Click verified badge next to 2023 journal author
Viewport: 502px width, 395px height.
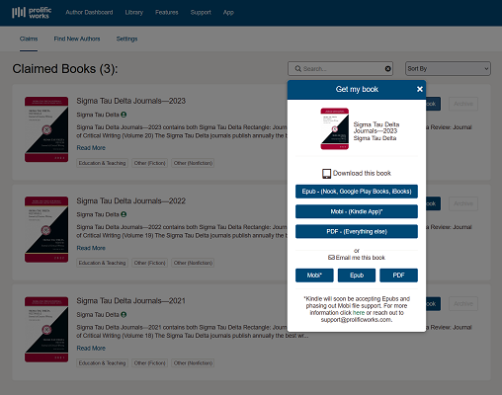(x=124, y=115)
